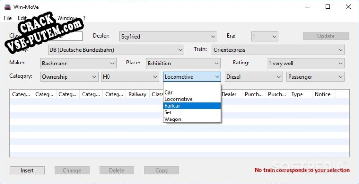Maximize the Win-MoVe window
Viewport: 359px width, 184px height.
(x=328, y=7)
